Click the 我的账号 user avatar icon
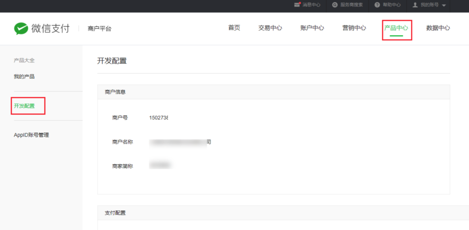 pos(415,5)
